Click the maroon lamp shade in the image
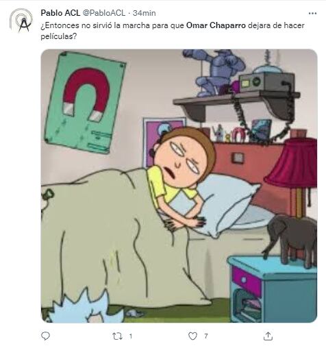This screenshot has height=346, width=326. (292, 162)
